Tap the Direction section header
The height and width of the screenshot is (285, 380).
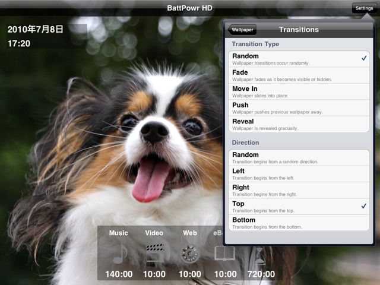click(245, 142)
